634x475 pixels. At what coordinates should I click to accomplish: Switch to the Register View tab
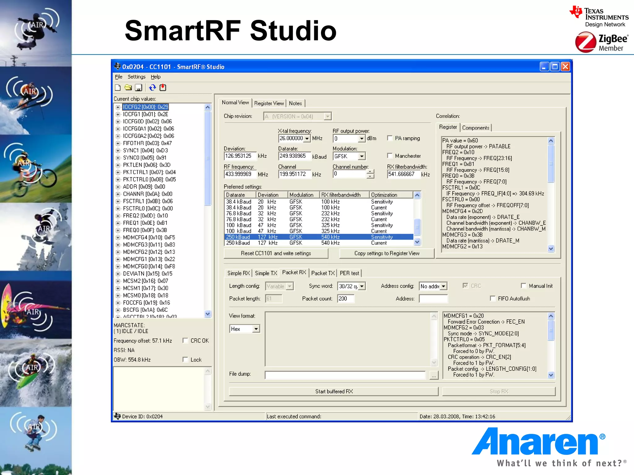click(x=269, y=103)
